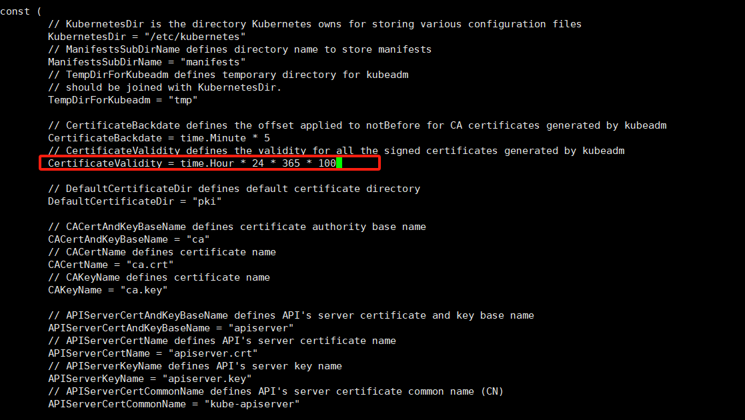The height and width of the screenshot is (420, 745).
Task: Click the comment 'ManifestsSubDirName defines directory name'
Action: tap(239, 49)
